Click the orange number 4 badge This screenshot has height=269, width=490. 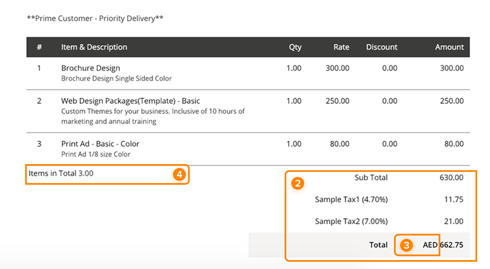coord(179,174)
